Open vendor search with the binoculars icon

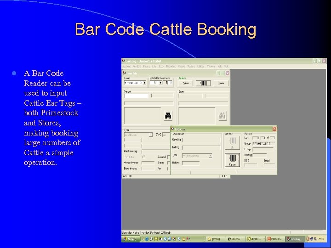[x=168, y=116]
